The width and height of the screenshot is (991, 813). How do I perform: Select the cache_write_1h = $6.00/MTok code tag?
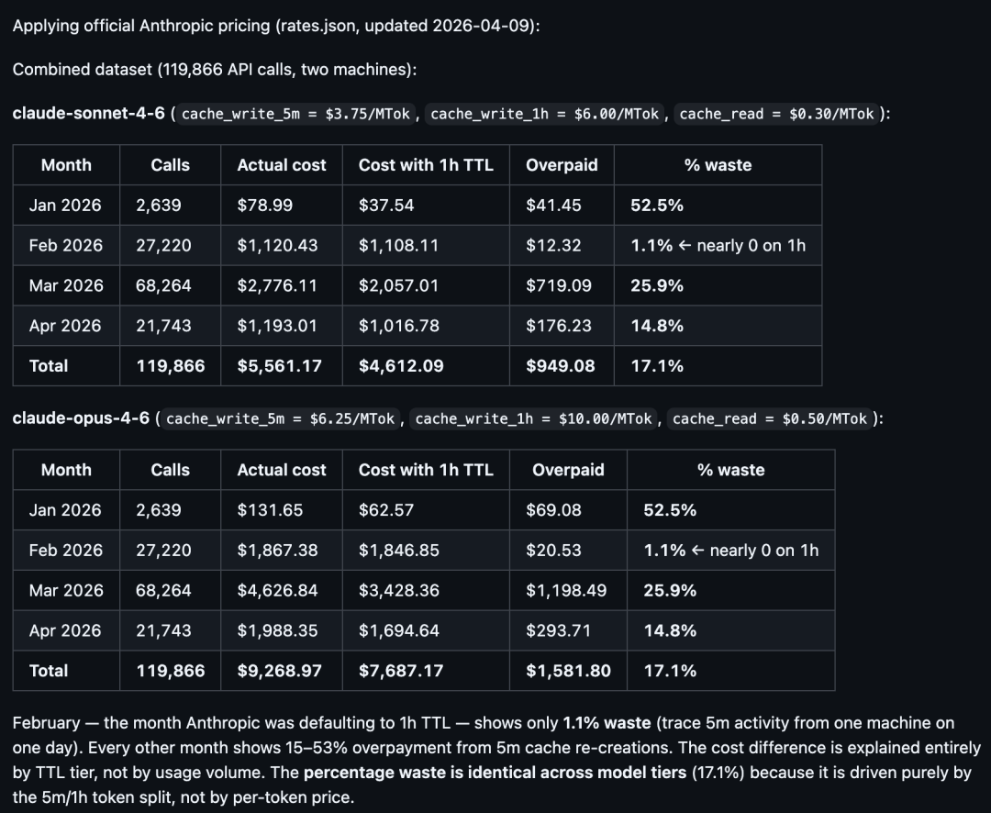click(544, 114)
